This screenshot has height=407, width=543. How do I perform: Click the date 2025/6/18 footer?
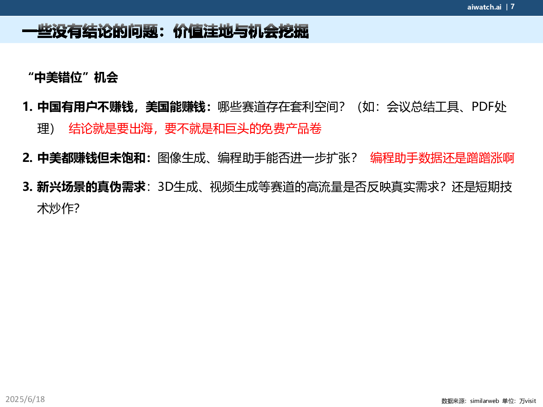click(25, 399)
